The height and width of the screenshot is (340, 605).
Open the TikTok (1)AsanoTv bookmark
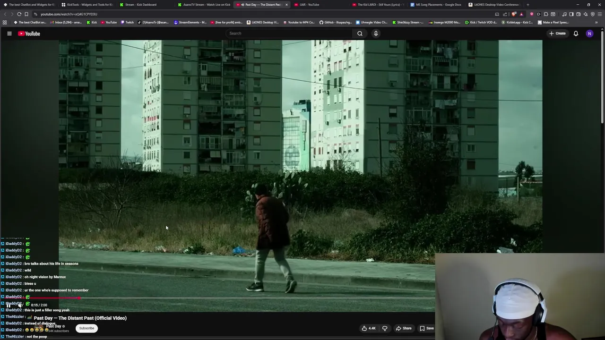click(153, 22)
